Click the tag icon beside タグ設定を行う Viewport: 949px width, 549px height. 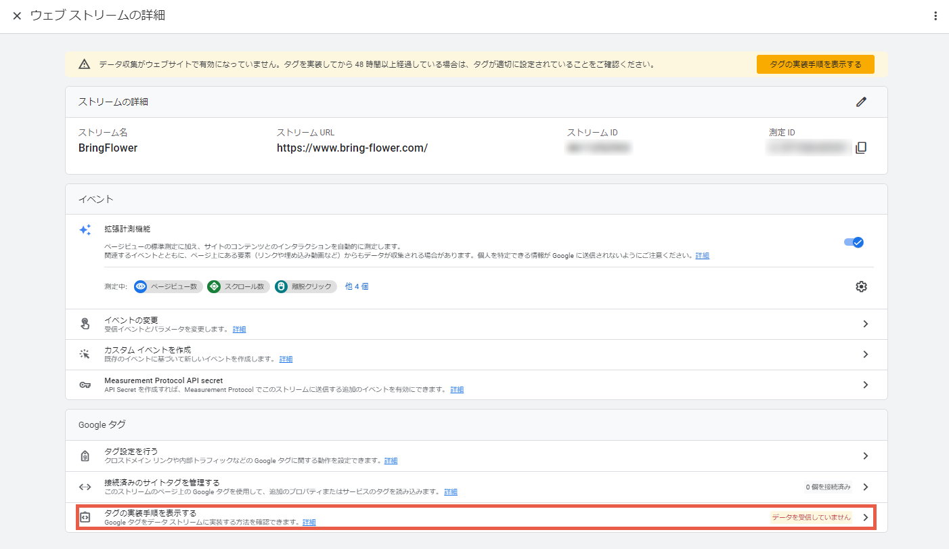[x=85, y=456]
